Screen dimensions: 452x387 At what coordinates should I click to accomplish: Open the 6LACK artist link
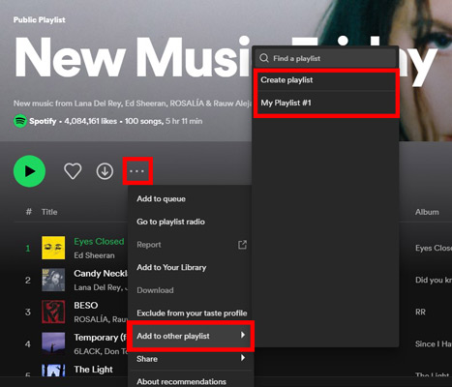coord(86,351)
